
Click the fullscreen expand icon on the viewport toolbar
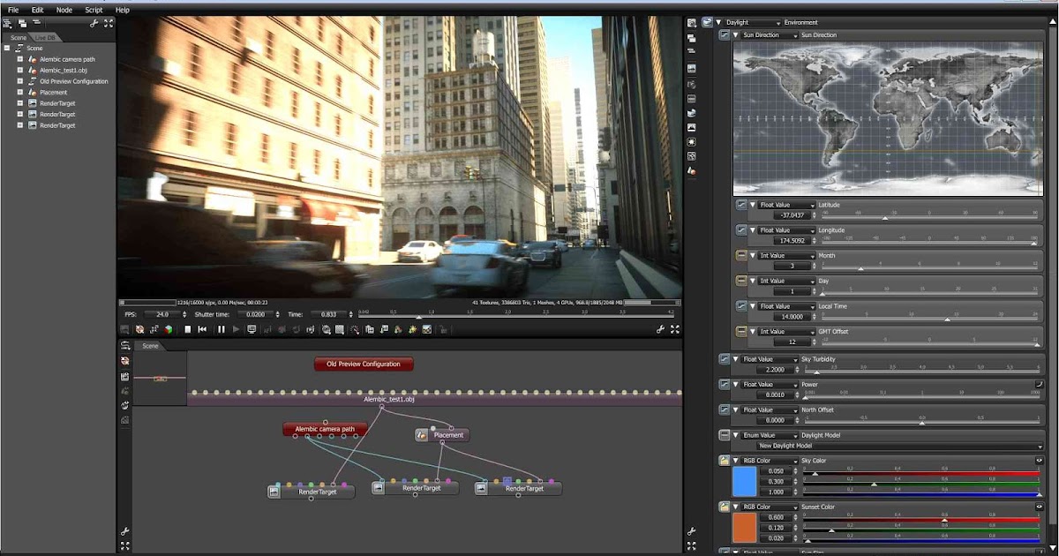[675, 329]
